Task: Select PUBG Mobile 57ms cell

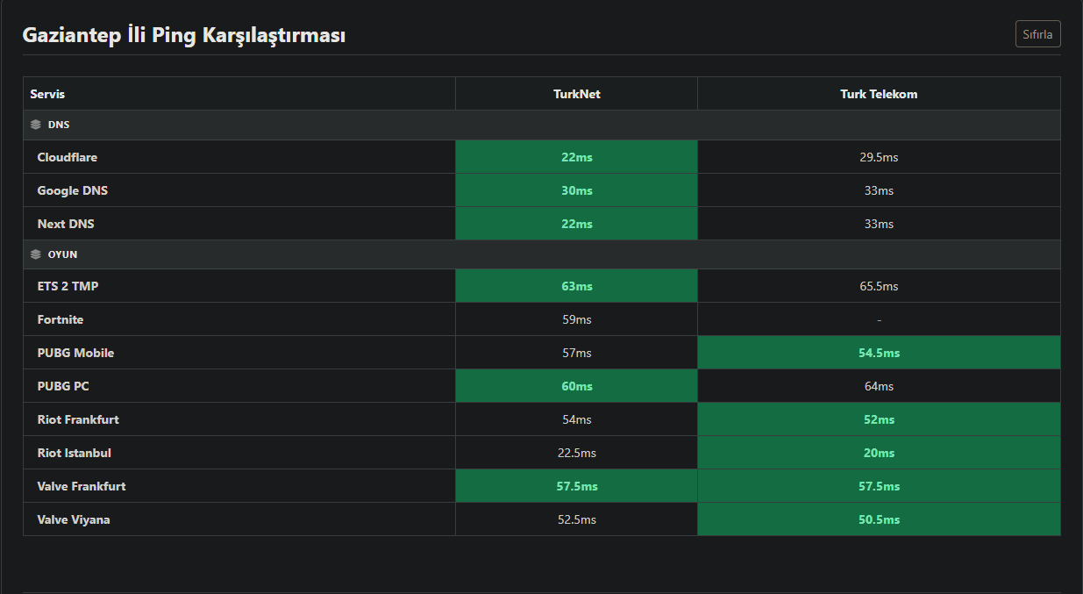Action: click(577, 353)
